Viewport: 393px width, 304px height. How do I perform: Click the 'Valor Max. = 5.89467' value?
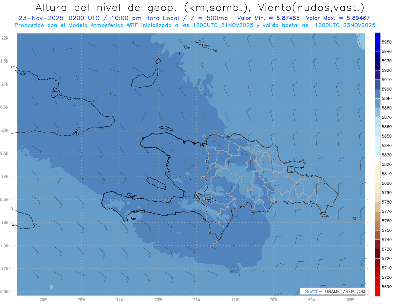pos(338,18)
